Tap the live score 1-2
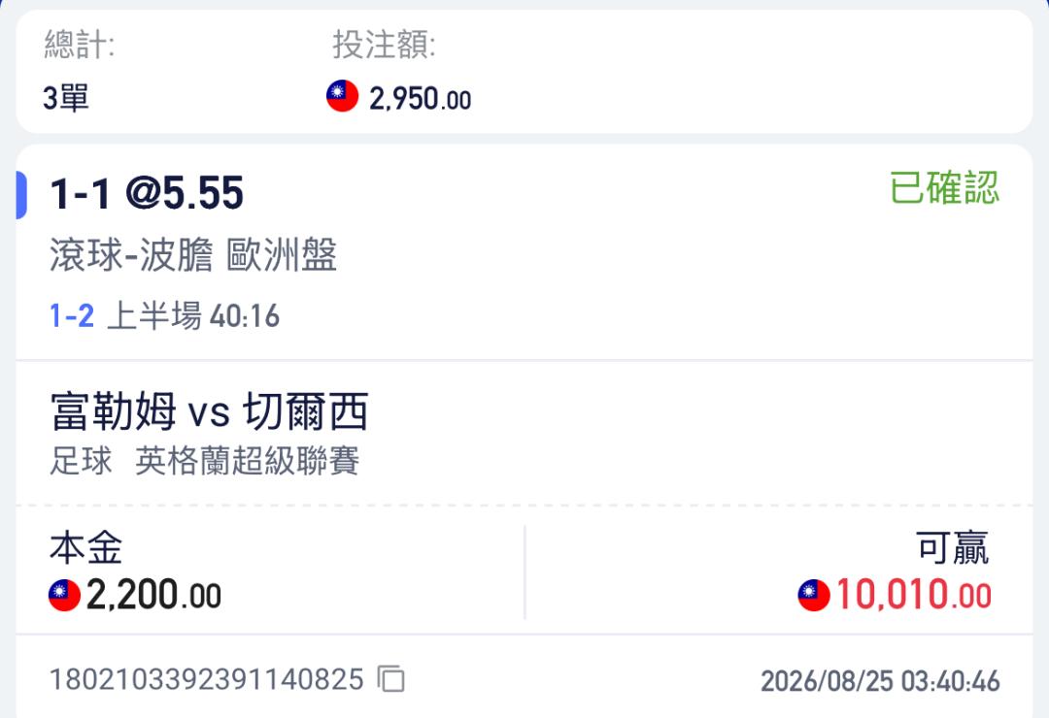The height and width of the screenshot is (718, 1049). pyautogui.click(x=72, y=315)
